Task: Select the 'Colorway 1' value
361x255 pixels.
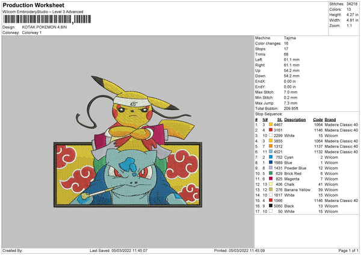Action: 32,32
